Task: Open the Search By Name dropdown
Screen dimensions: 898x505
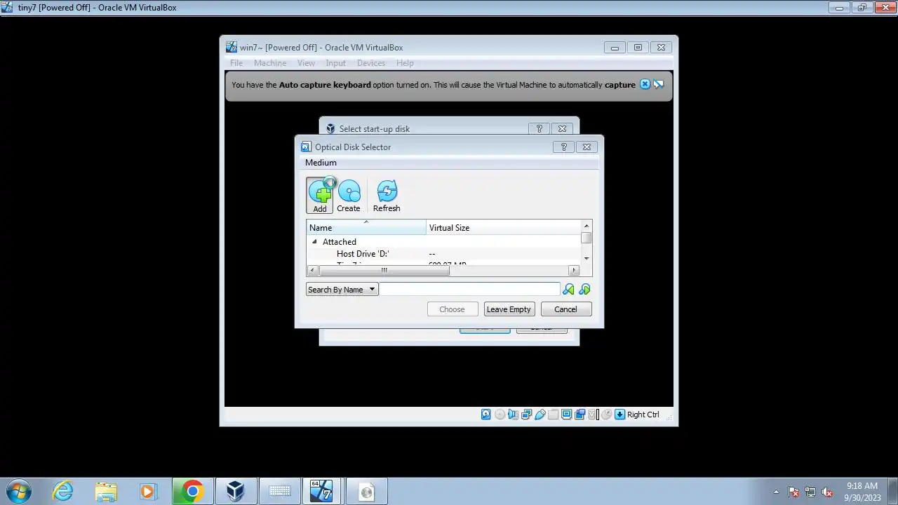Action: tap(342, 289)
